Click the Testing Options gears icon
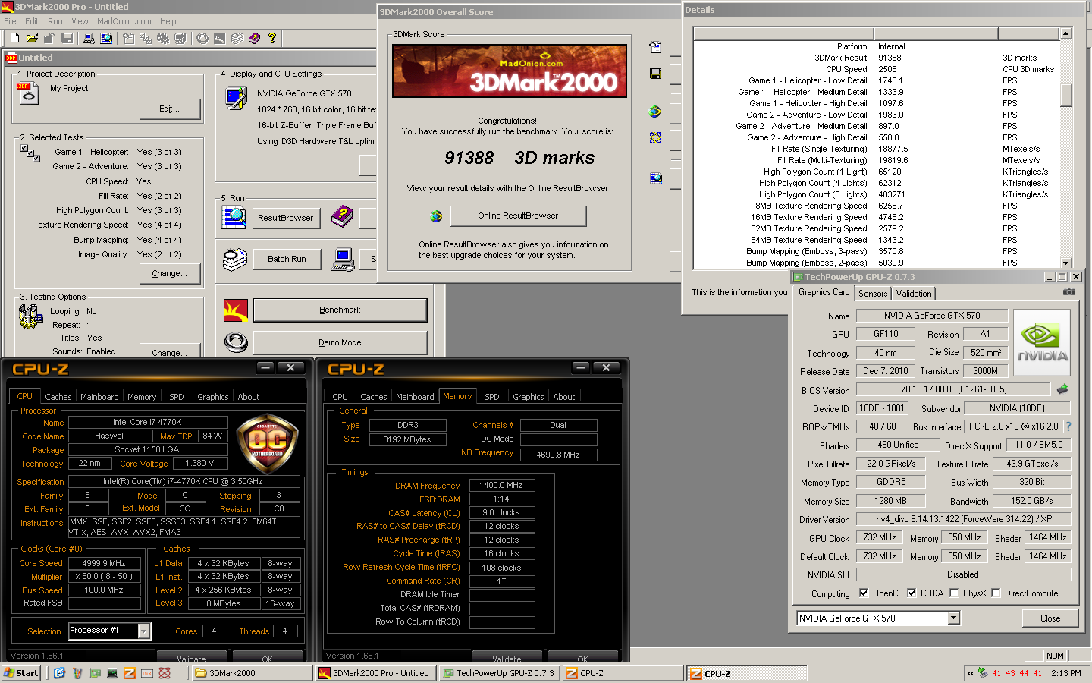The image size is (1092, 683). pyautogui.click(x=31, y=316)
